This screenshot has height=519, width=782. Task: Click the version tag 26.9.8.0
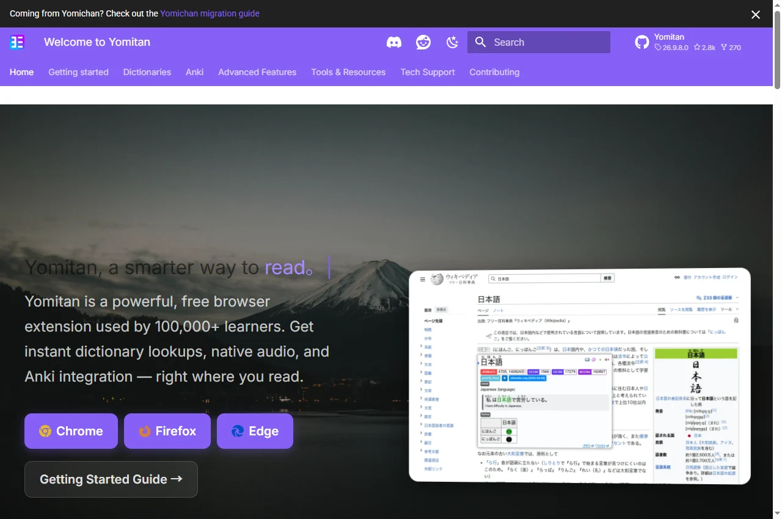[x=671, y=48]
